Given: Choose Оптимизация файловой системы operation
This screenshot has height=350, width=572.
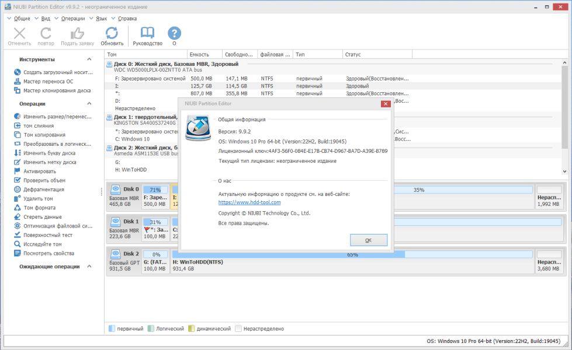Looking at the screenshot, I should (53, 226).
